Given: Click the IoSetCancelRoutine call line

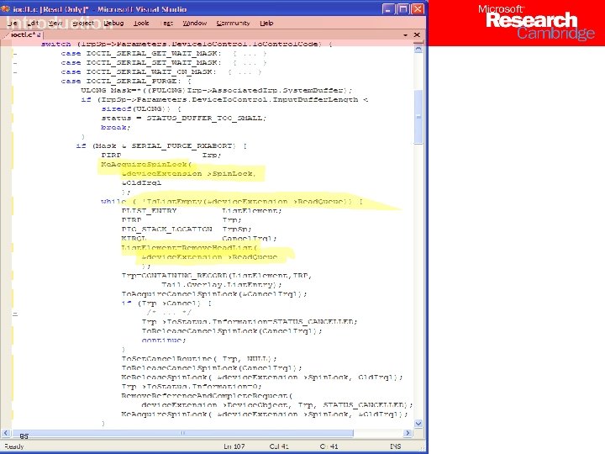Looking at the screenshot, I should pyautogui.click(x=199, y=359).
